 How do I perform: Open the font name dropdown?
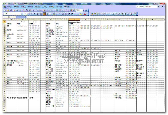(22, 14)
